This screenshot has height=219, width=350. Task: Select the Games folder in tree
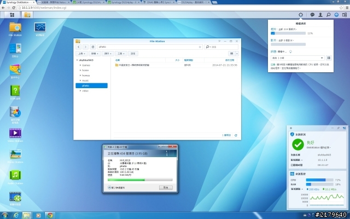coord(86,65)
